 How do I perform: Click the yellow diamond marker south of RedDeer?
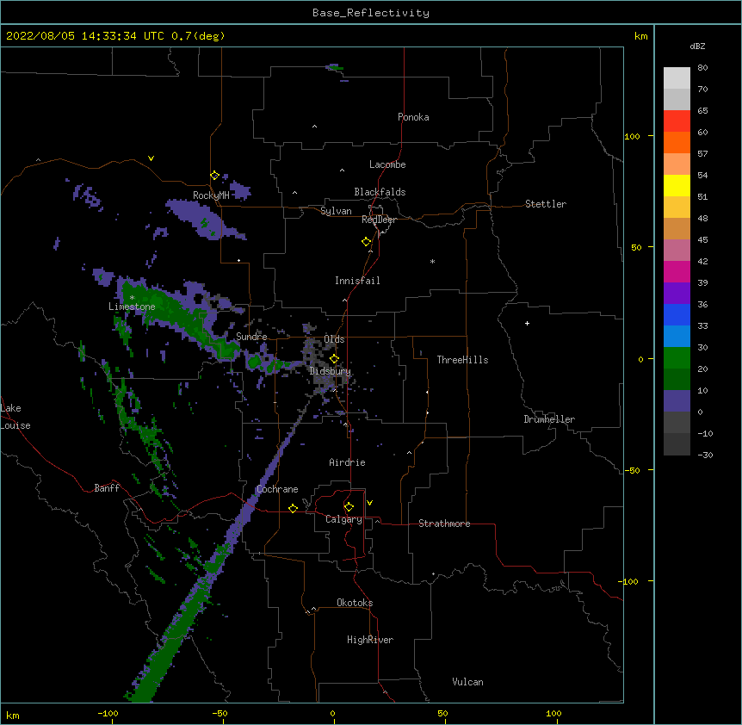[x=366, y=242]
